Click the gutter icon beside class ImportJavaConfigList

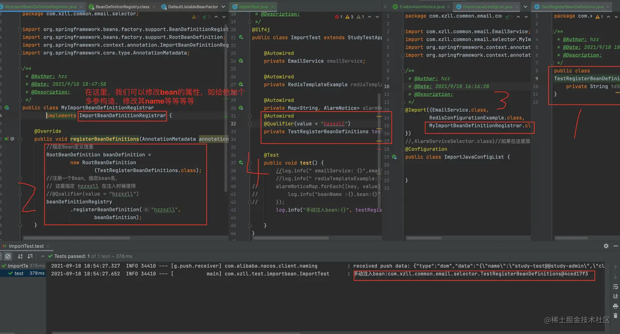pyautogui.click(x=394, y=157)
